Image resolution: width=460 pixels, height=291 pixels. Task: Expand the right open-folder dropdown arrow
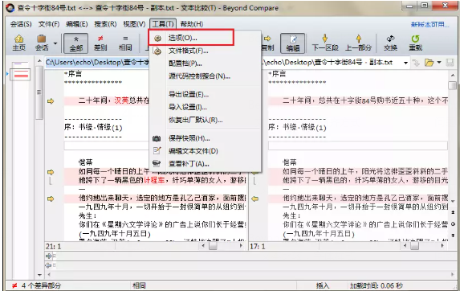click(x=439, y=62)
